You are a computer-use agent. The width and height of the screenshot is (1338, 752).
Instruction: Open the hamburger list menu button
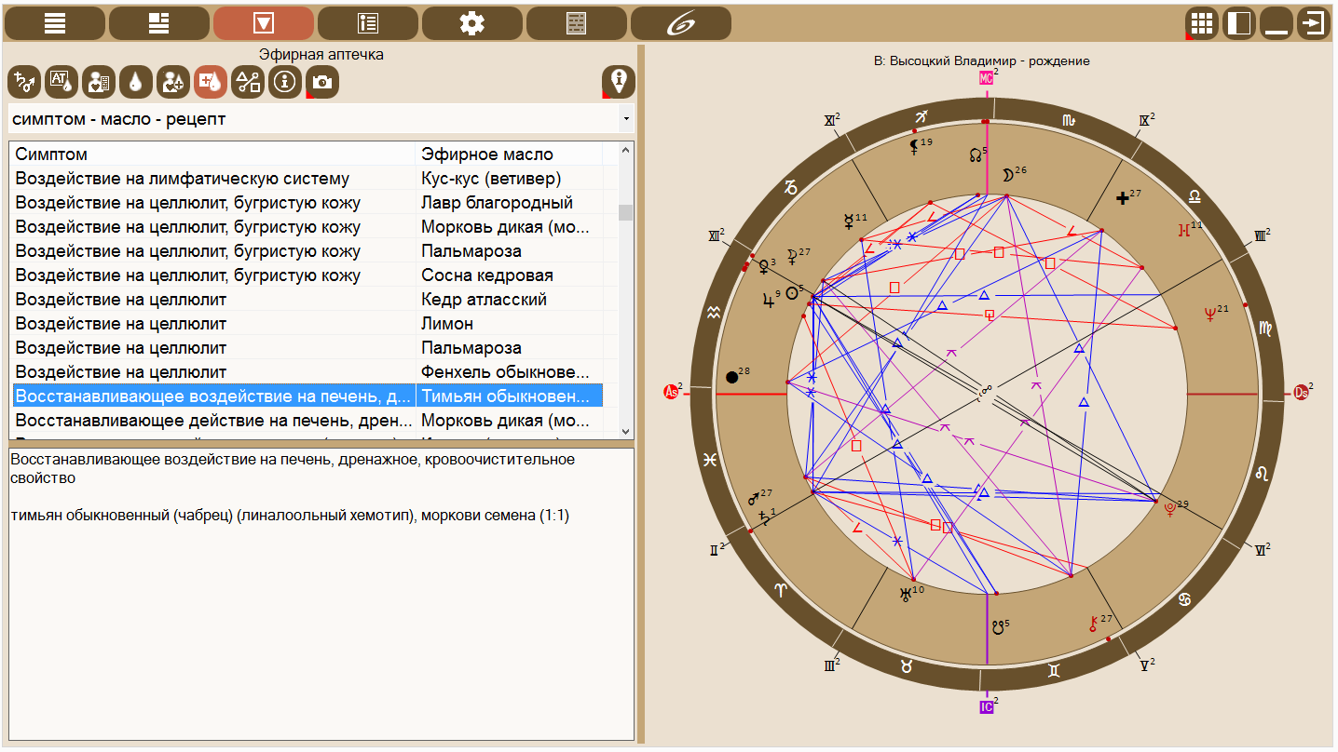tap(54, 23)
